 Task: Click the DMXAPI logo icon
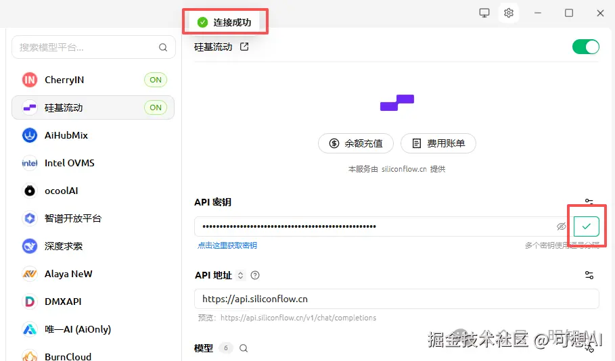(29, 302)
